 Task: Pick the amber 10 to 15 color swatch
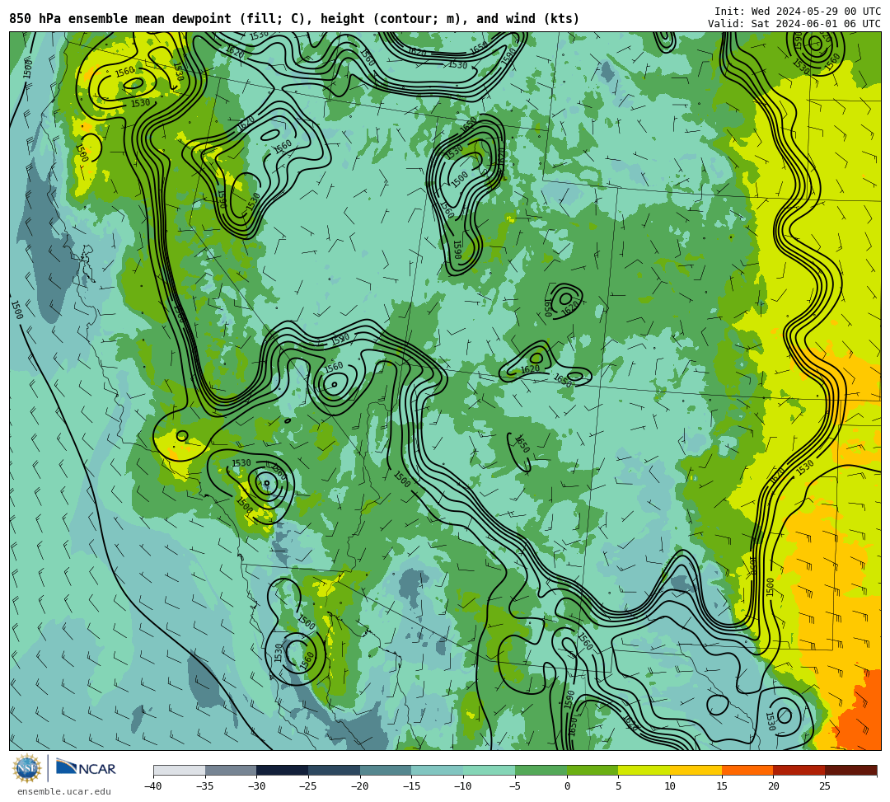[x=696, y=770]
